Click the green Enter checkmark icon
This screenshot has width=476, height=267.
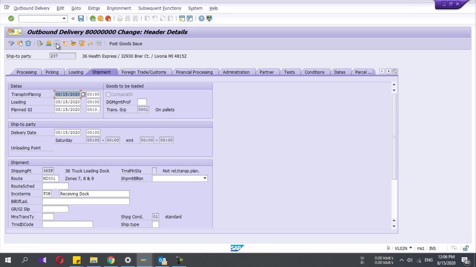[x=11, y=19]
